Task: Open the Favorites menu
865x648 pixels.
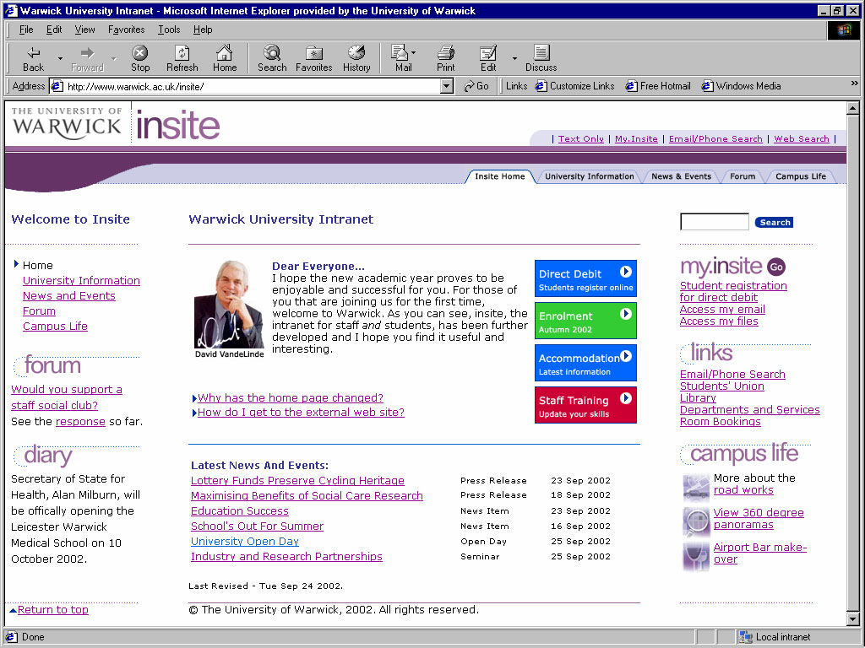Action: pyautogui.click(x=126, y=30)
